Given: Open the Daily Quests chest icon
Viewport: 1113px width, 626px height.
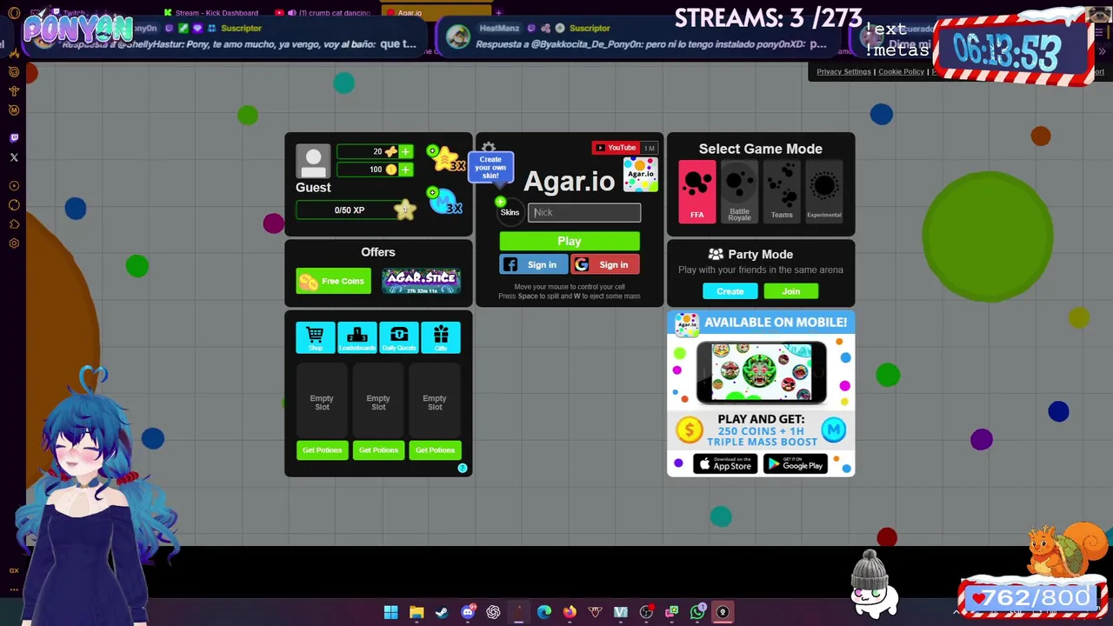Looking at the screenshot, I should [399, 337].
